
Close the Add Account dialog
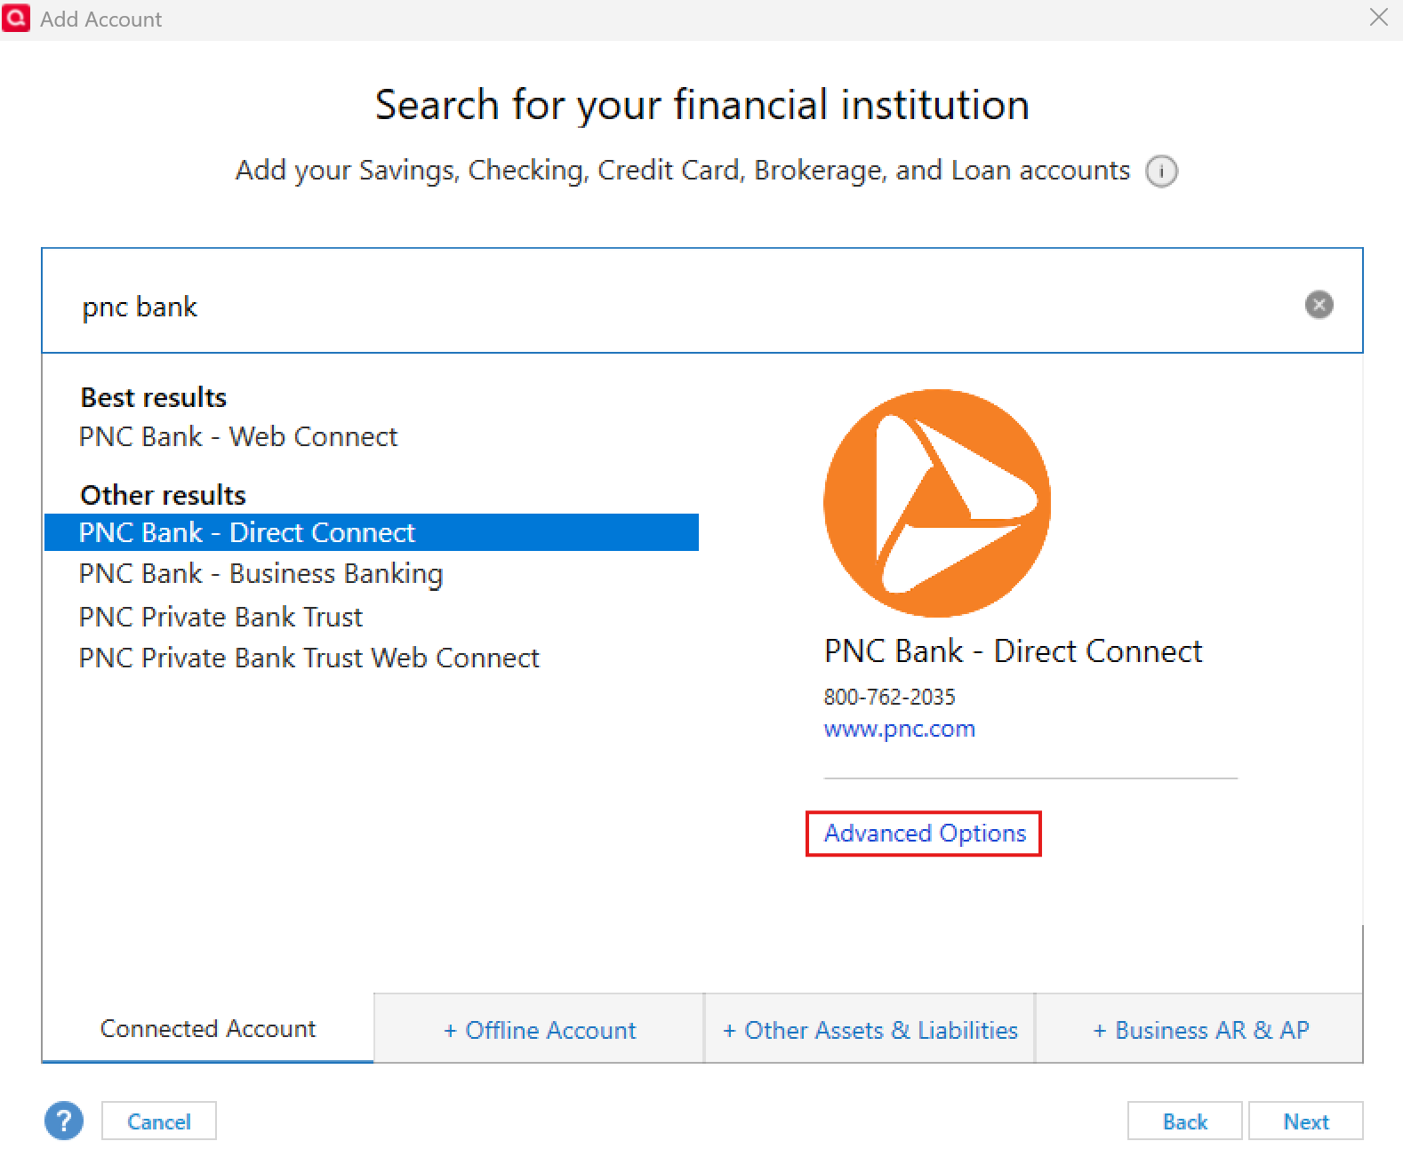tap(1379, 18)
